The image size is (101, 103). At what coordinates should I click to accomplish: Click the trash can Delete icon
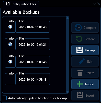click(x=80, y=73)
